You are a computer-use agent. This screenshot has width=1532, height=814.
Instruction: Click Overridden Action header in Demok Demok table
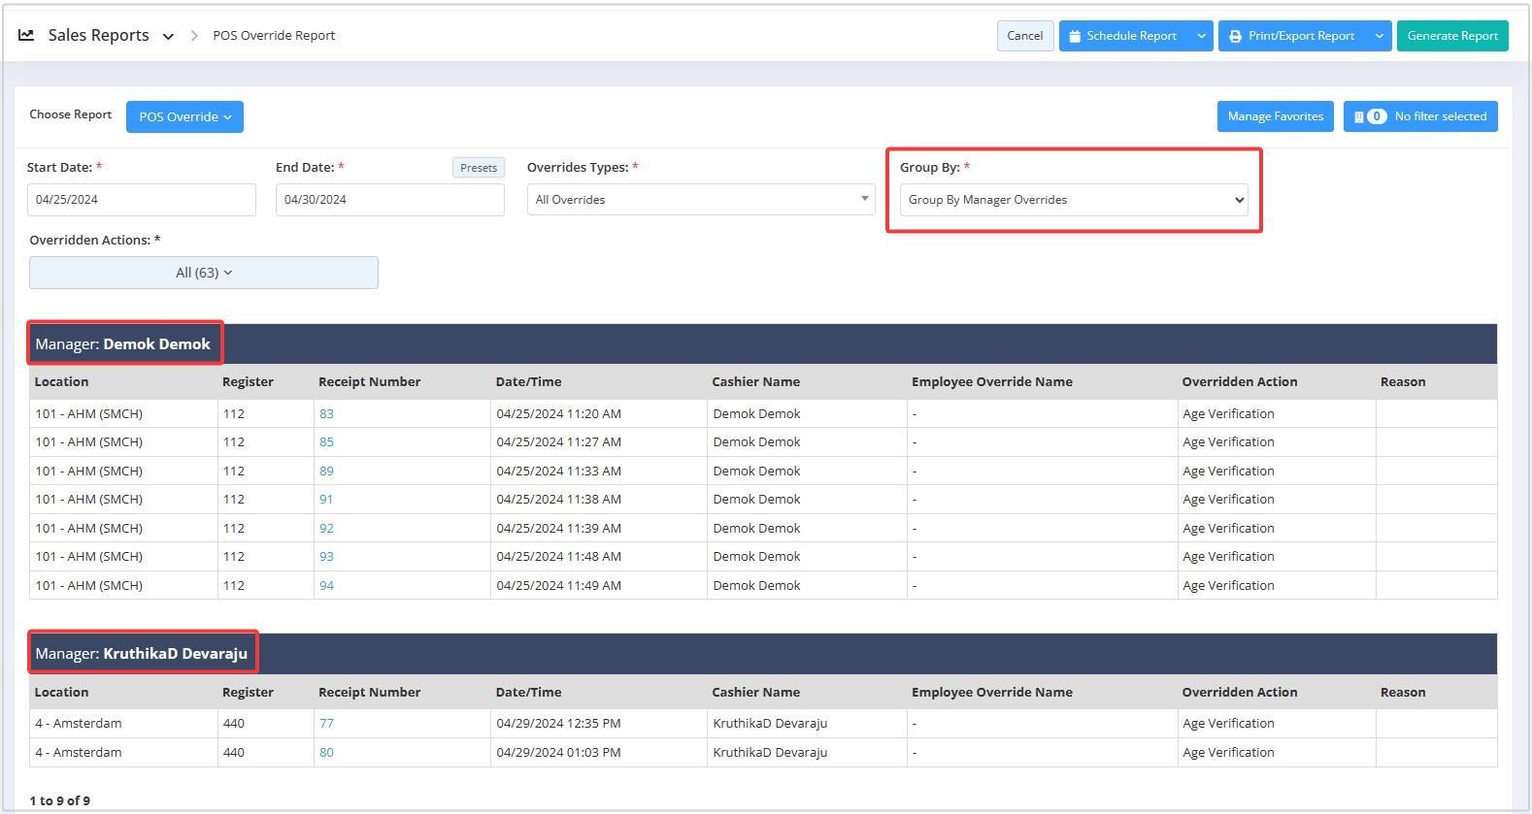1239,381
